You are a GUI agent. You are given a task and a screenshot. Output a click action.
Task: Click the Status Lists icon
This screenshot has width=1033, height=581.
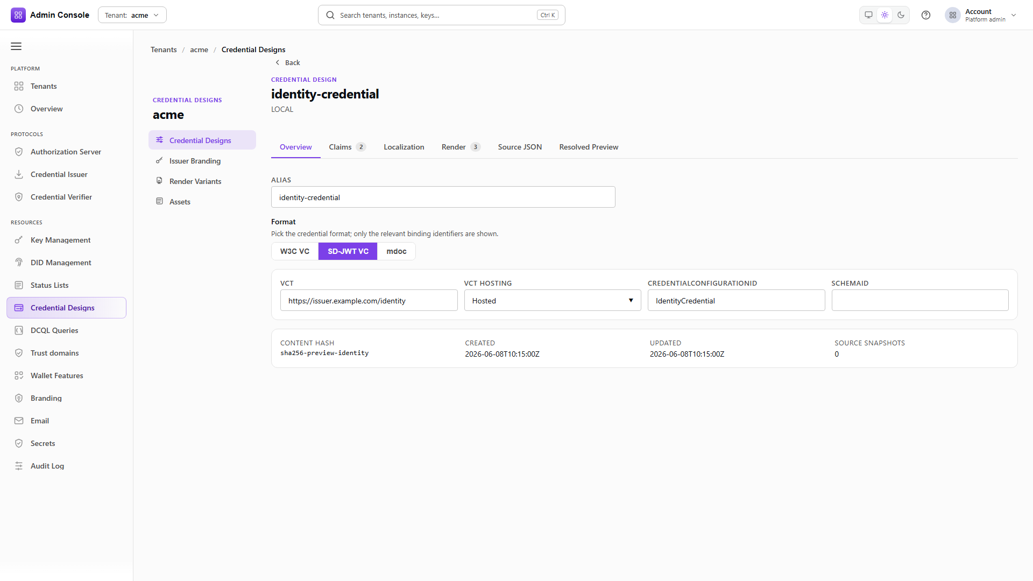(x=19, y=285)
